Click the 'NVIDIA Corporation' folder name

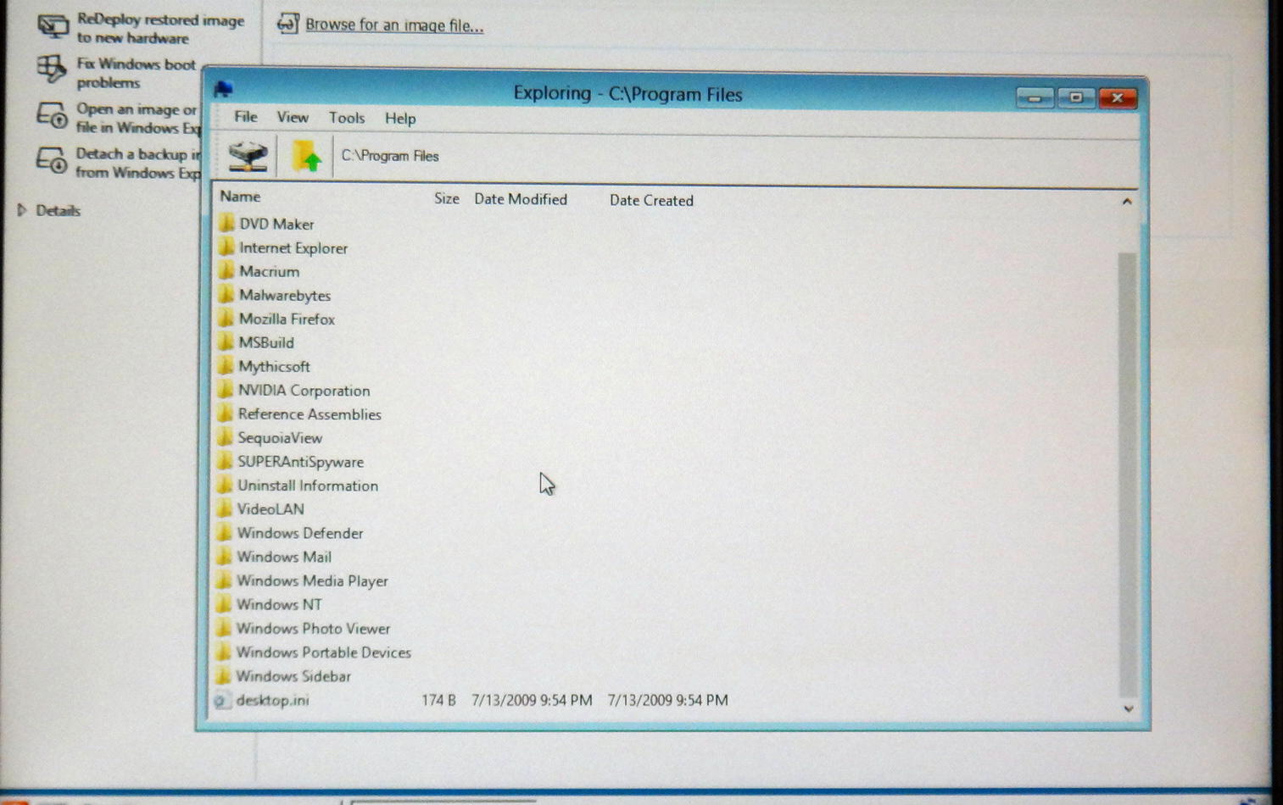[304, 391]
